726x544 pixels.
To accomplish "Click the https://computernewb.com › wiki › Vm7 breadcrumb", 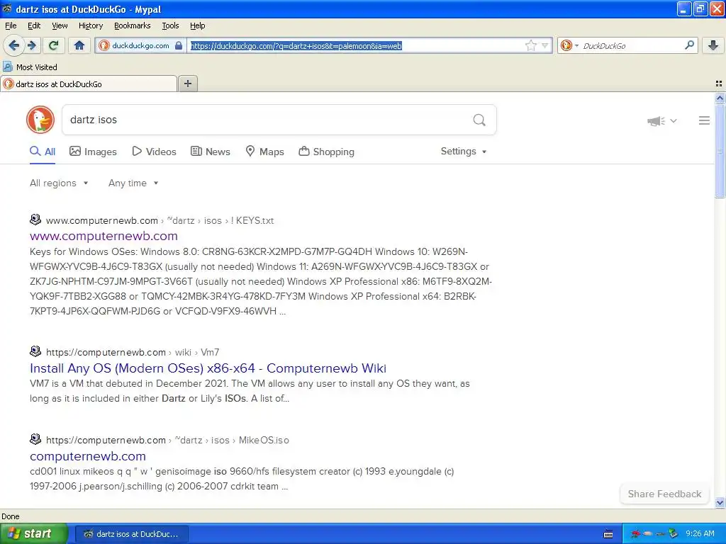I will click(133, 353).
